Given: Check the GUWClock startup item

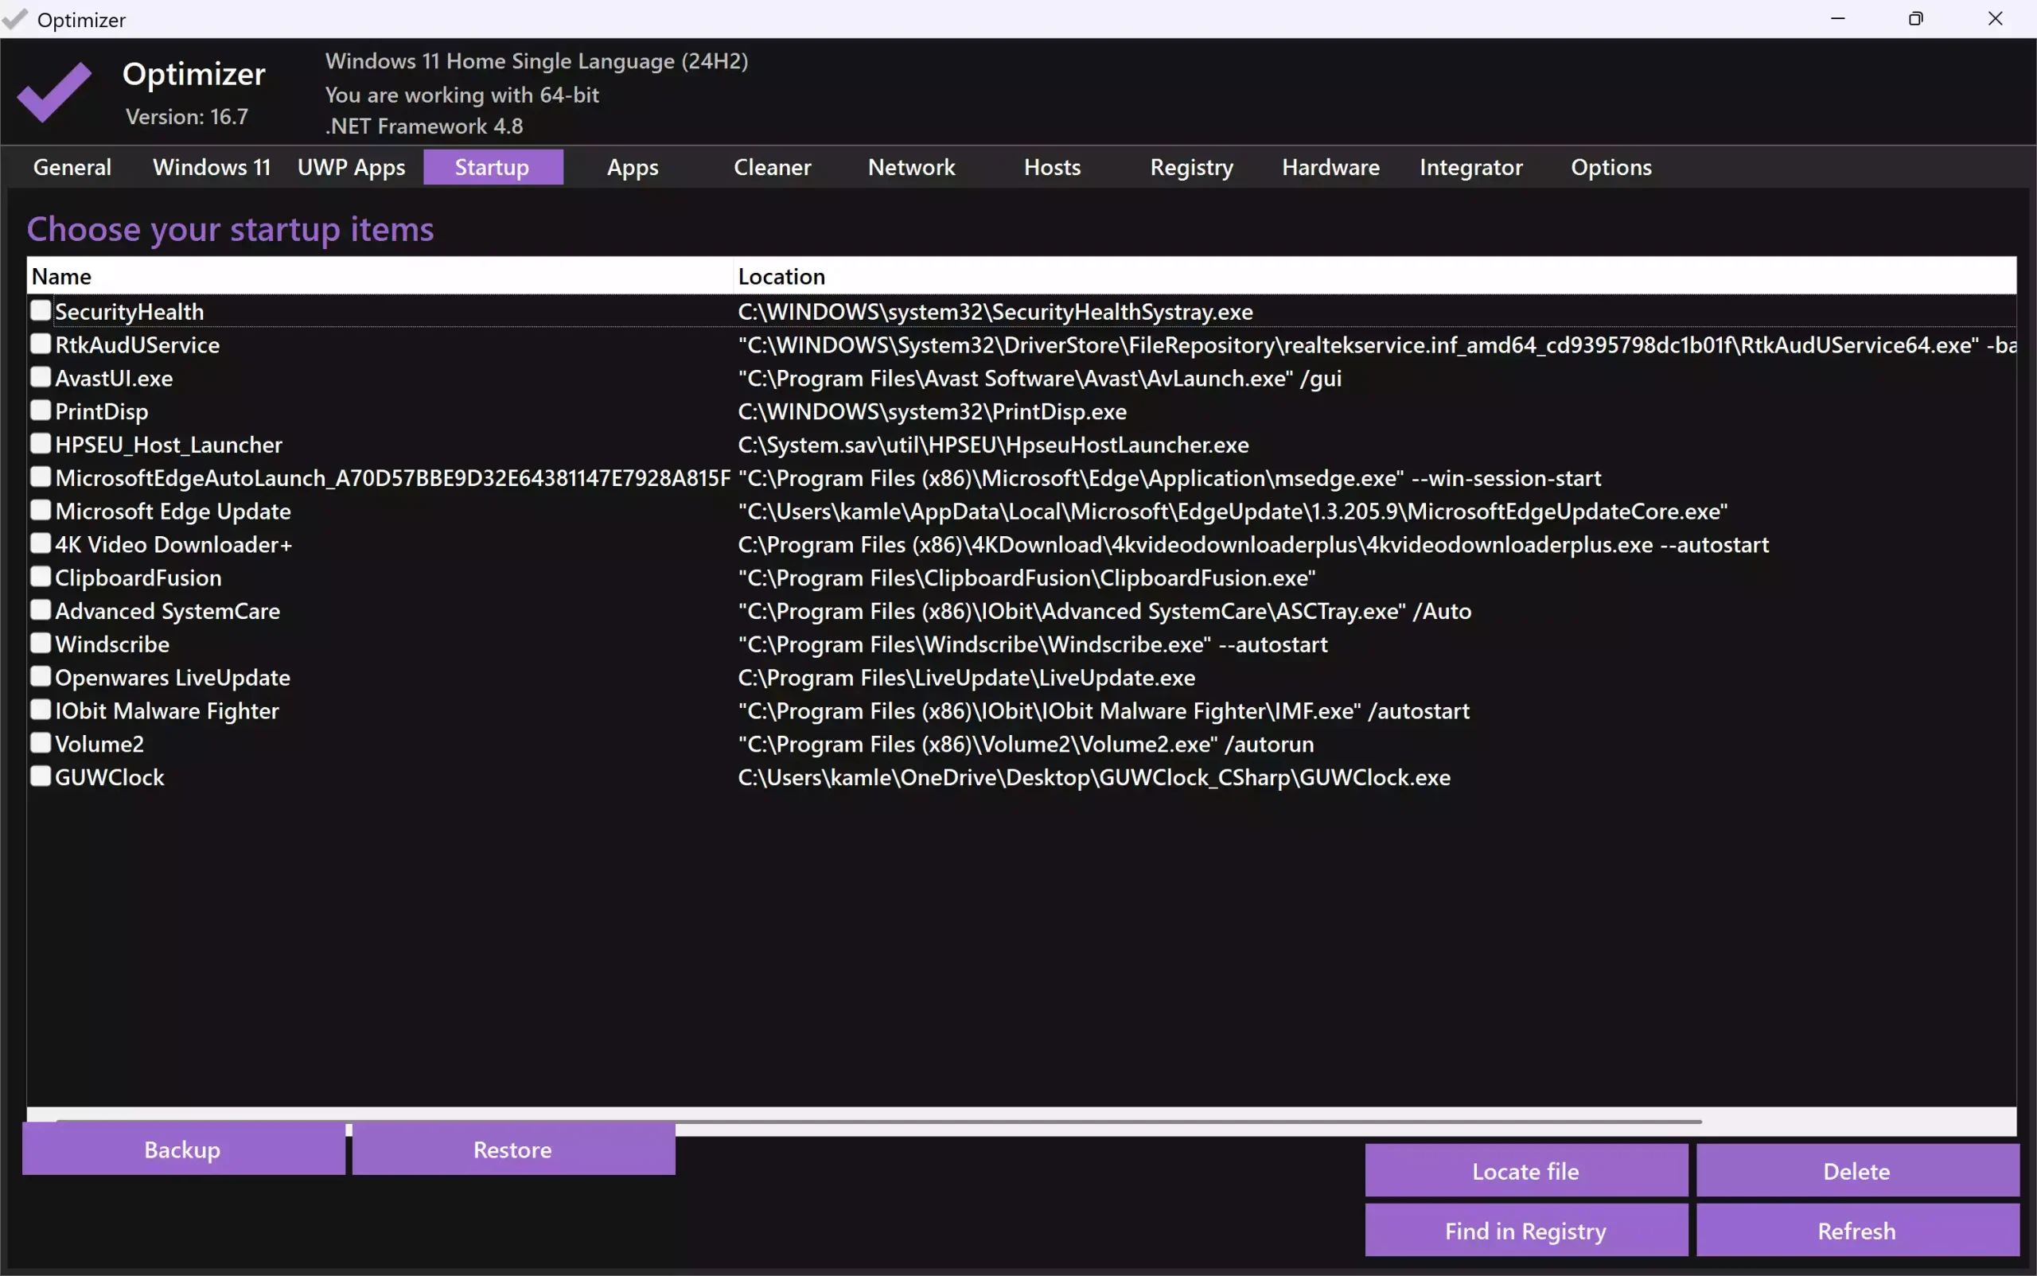Looking at the screenshot, I should pyautogui.click(x=39, y=776).
